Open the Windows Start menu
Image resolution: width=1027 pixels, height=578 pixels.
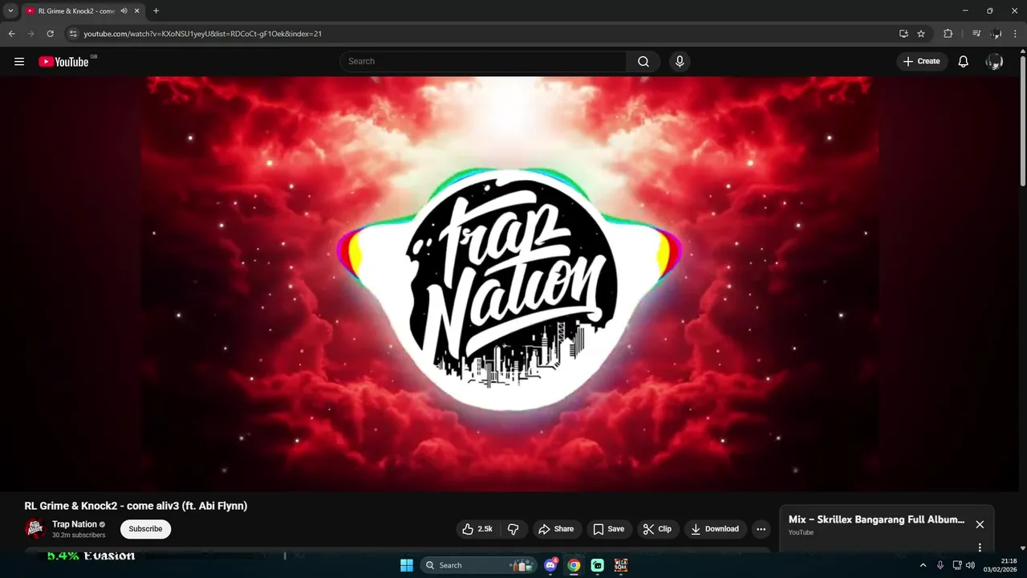407,565
